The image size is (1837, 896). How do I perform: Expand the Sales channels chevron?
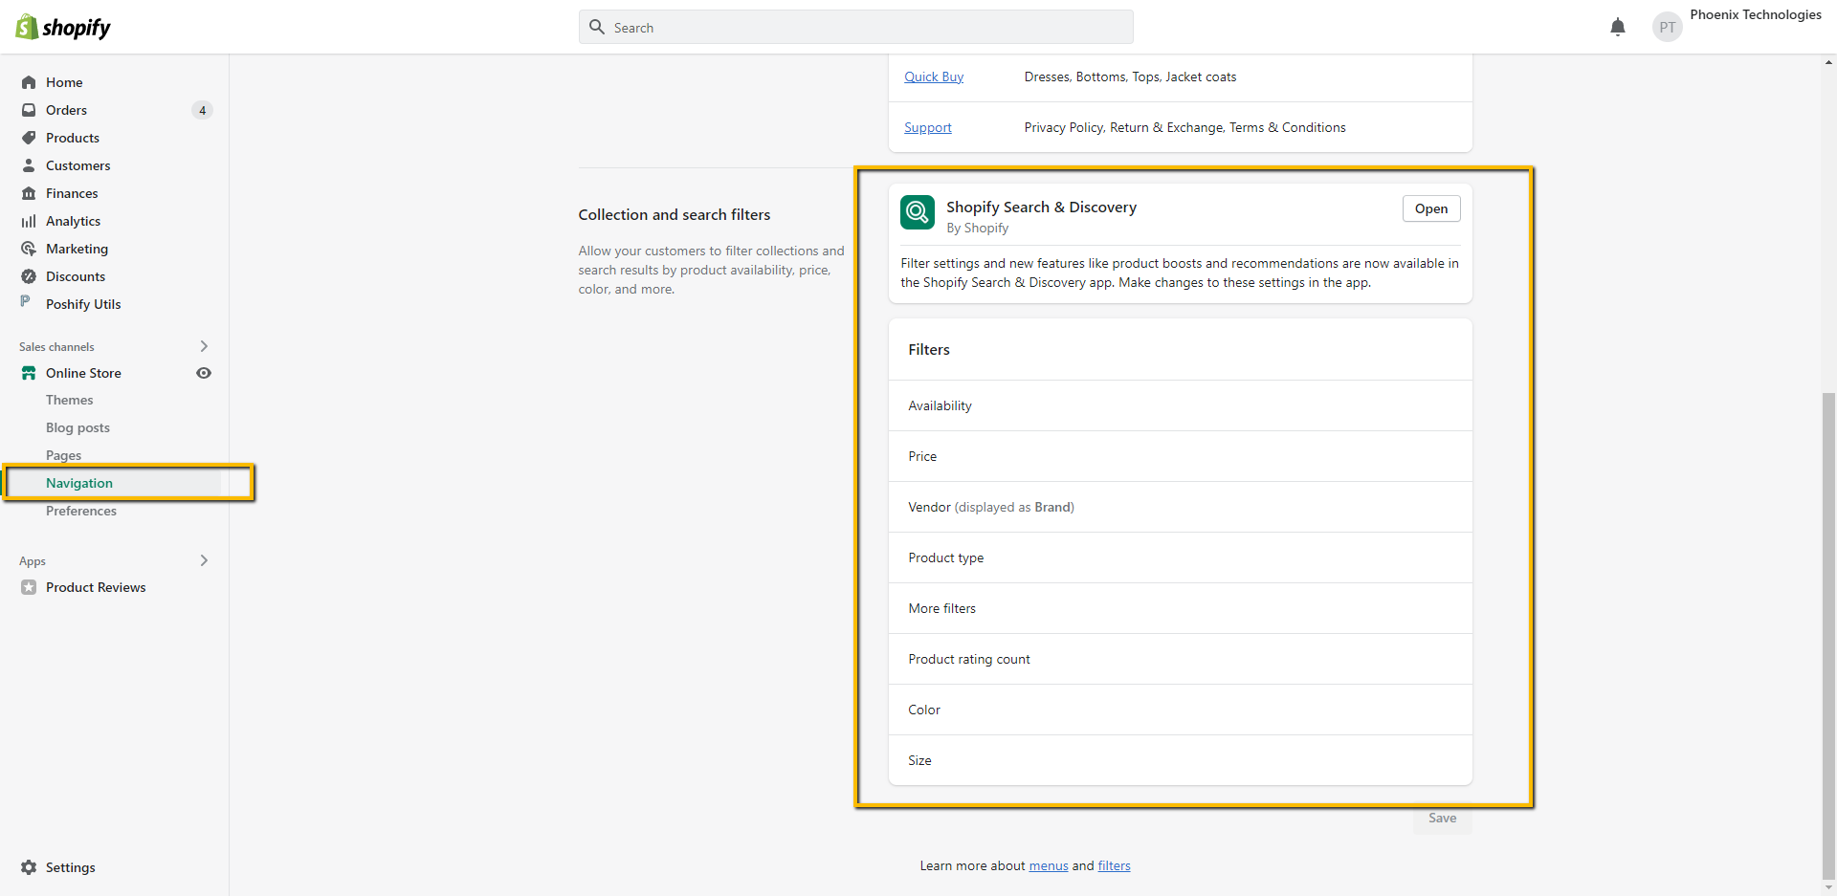point(204,346)
